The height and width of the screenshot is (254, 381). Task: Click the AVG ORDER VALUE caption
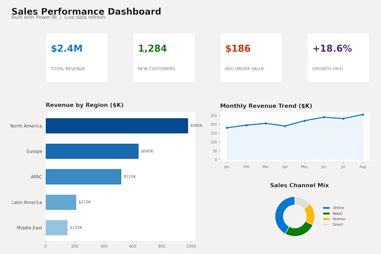pyautogui.click(x=244, y=69)
